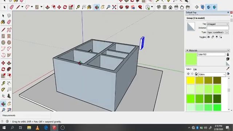The image size is (233, 131).
Task: Click the material name field Color F03
Action: (x=211, y=54)
